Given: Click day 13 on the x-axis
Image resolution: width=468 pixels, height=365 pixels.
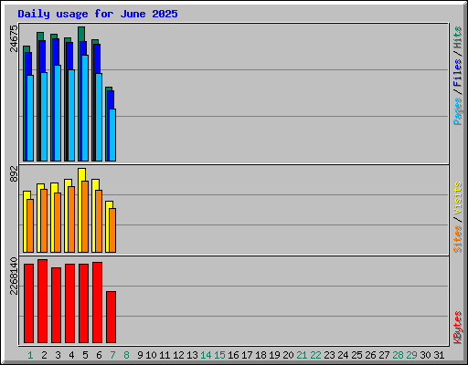Looking at the screenshot, I should point(192,355).
